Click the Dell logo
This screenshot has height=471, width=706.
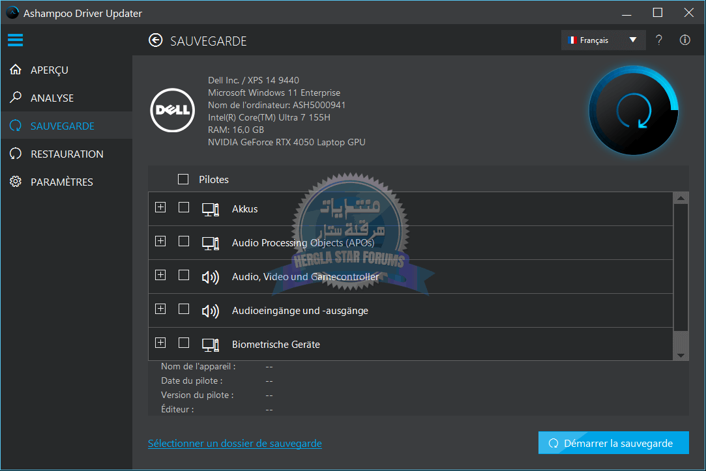pos(171,110)
